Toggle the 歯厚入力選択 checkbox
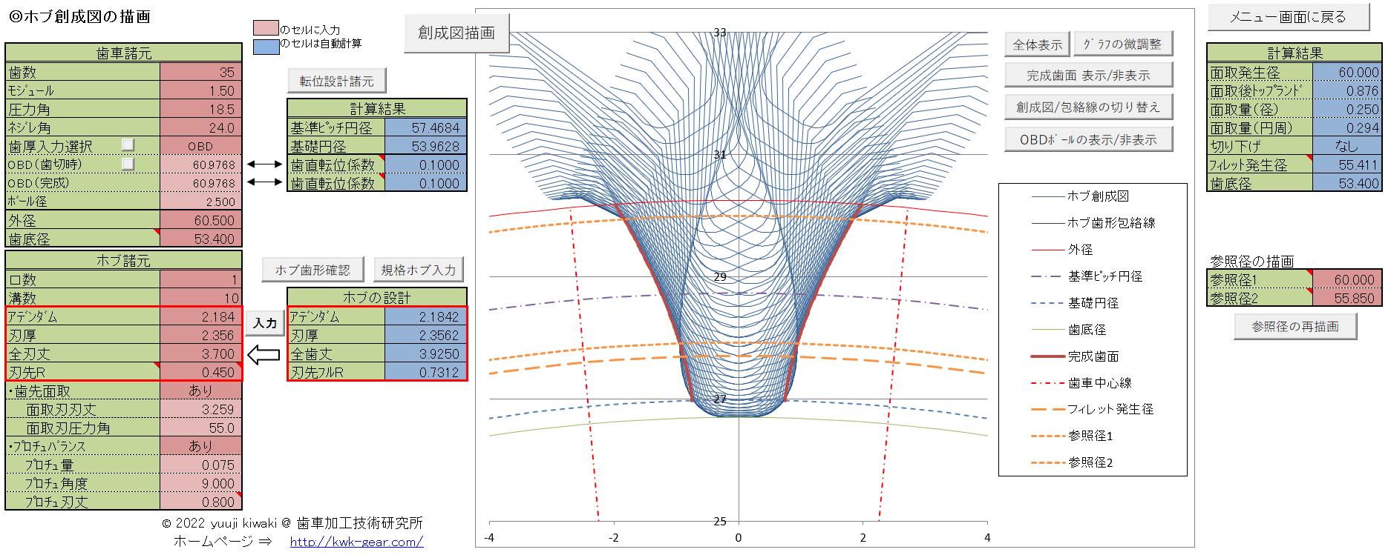1391x555 pixels. coord(128,144)
